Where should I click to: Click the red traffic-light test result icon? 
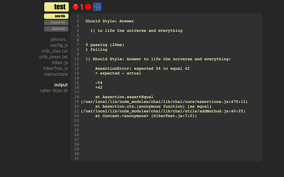click(x=75, y=7)
